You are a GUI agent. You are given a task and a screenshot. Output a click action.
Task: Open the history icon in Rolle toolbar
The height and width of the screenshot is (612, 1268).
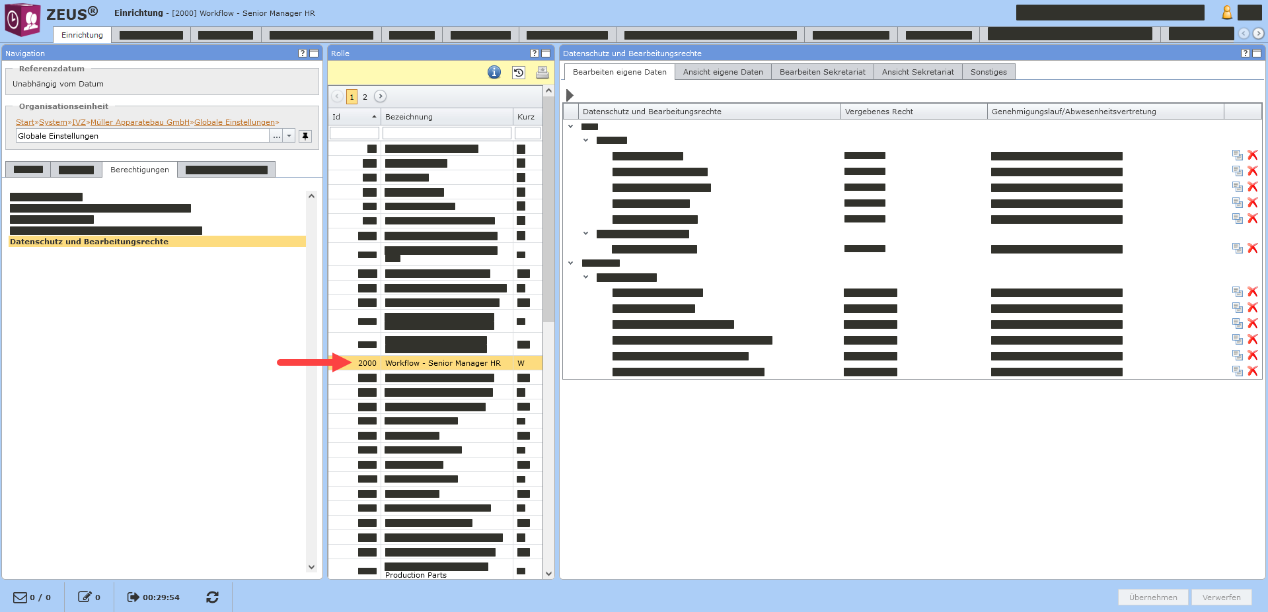click(x=519, y=73)
